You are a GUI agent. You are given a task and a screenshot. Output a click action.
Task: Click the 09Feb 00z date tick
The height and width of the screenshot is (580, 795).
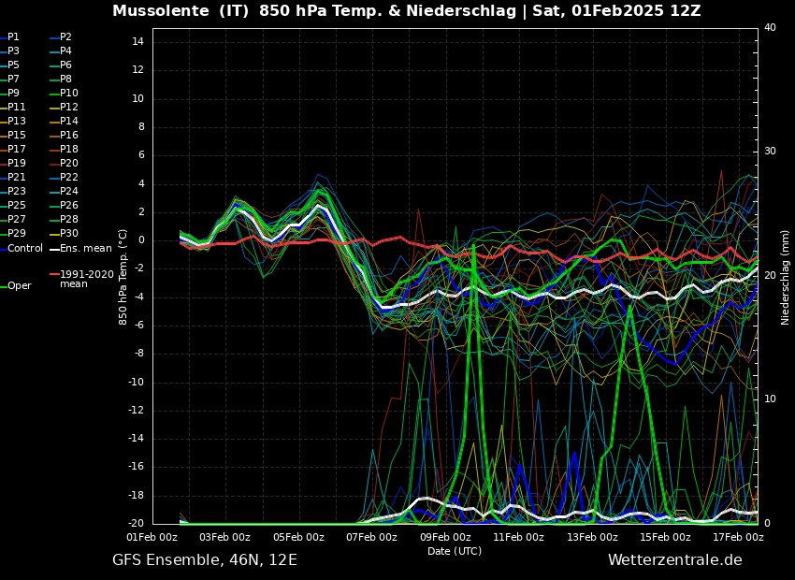445,537
